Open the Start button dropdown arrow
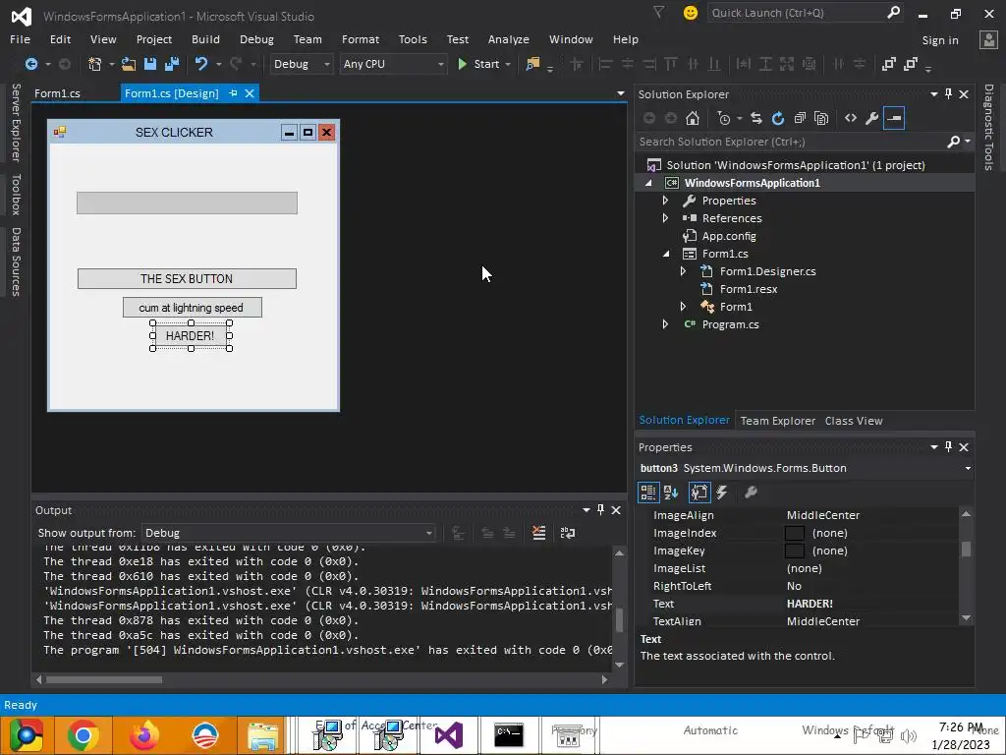The image size is (1006, 755). 508,64
